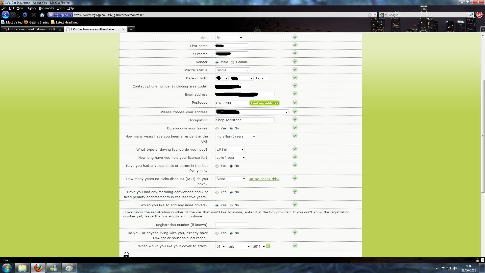Open the cover start year dropdown
The image size is (485, 273).
259,246
